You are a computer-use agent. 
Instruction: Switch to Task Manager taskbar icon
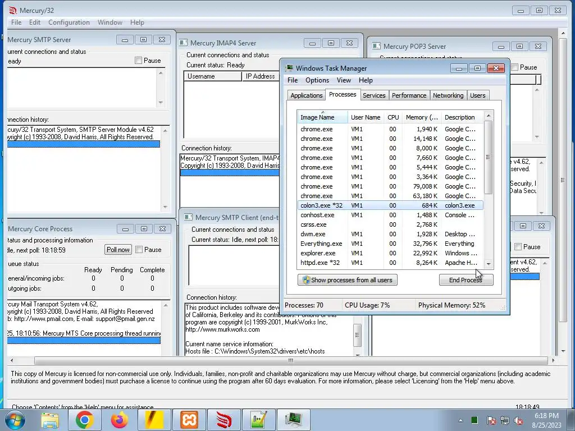(294, 420)
